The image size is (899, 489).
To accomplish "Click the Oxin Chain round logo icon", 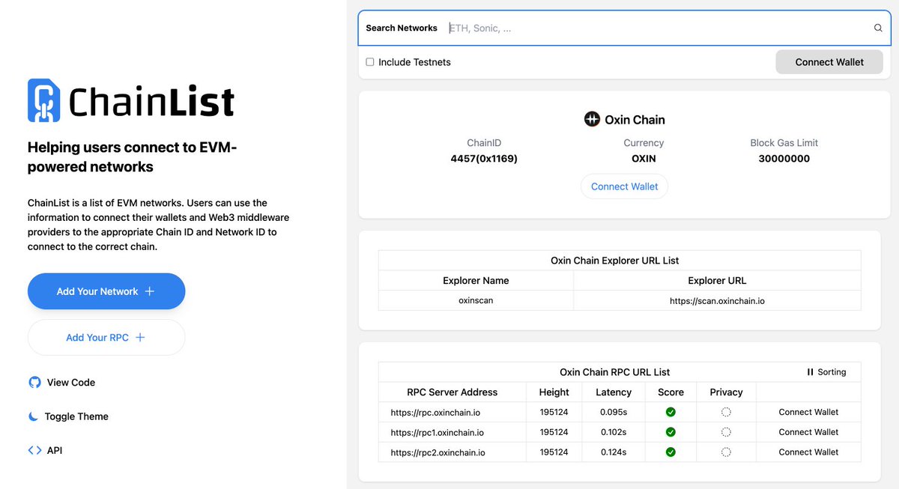I will click(x=592, y=119).
